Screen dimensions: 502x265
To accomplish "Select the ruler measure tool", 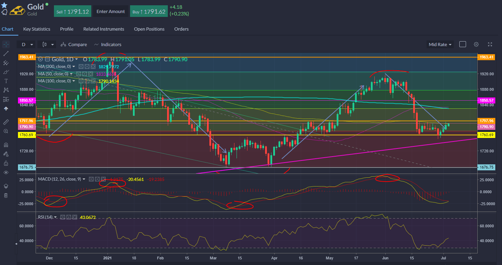I will pyautogui.click(x=6, y=122).
